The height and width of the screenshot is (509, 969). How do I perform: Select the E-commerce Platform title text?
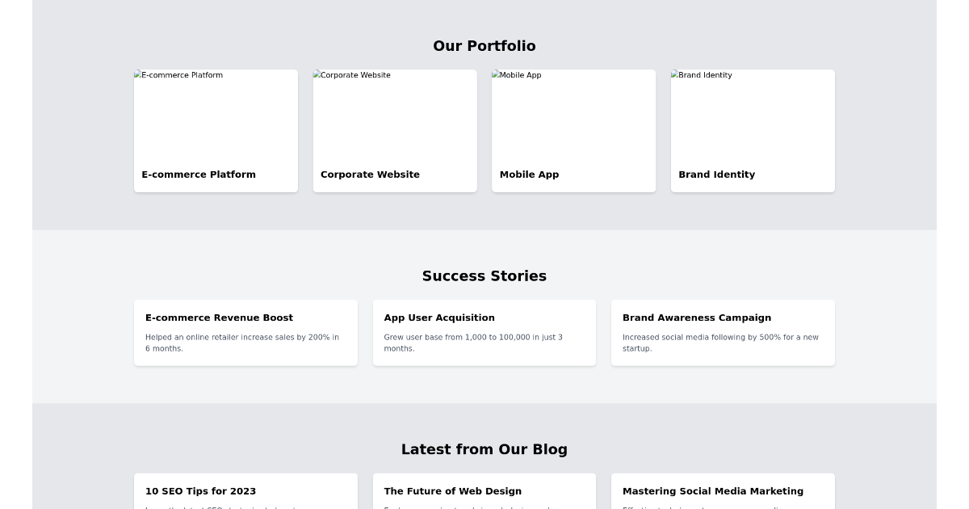[199, 175]
